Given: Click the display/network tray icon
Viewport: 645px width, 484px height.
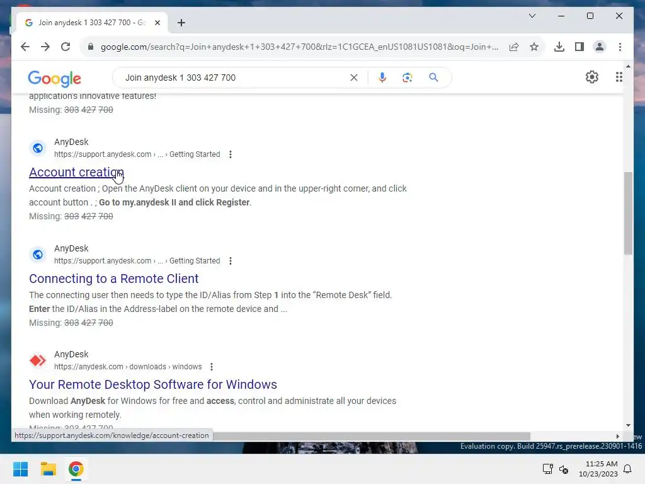Looking at the screenshot, I should [547, 469].
